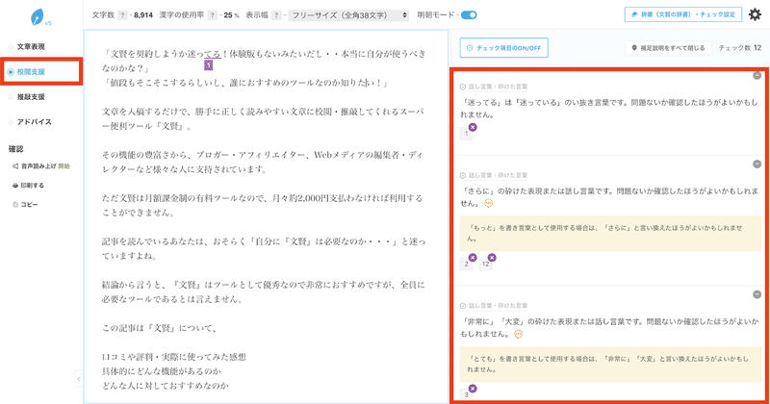Select the 校閲支援 radio option
The image size is (770, 404).
tap(11, 72)
